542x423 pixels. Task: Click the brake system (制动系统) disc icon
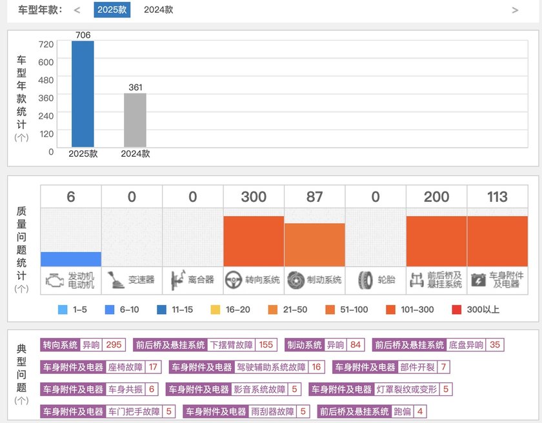295,279
